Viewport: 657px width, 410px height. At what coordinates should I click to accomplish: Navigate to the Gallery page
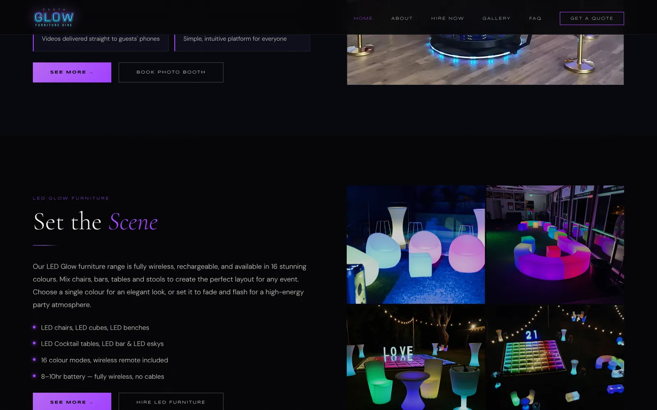pyautogui.click(x=496, y=18)
